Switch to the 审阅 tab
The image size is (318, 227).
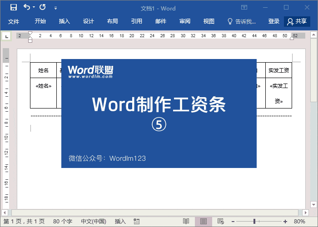pyautogui.click(x=185, y=21)
